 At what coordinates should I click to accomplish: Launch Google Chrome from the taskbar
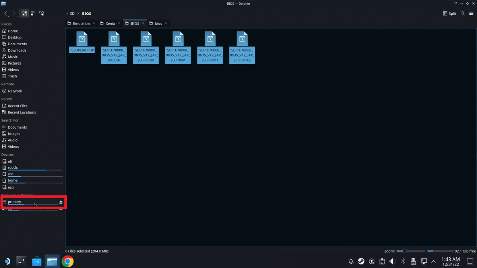click(68, 261)
